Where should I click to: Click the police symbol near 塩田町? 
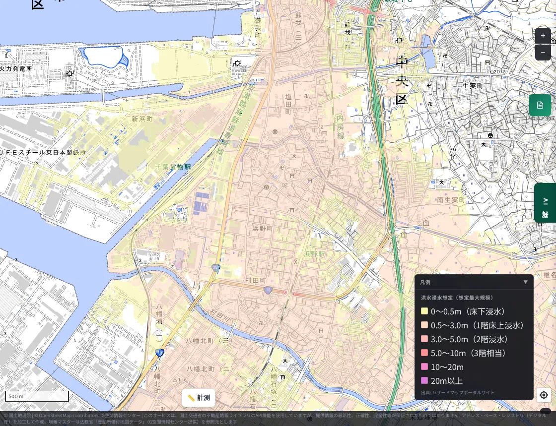pos(275,132)
